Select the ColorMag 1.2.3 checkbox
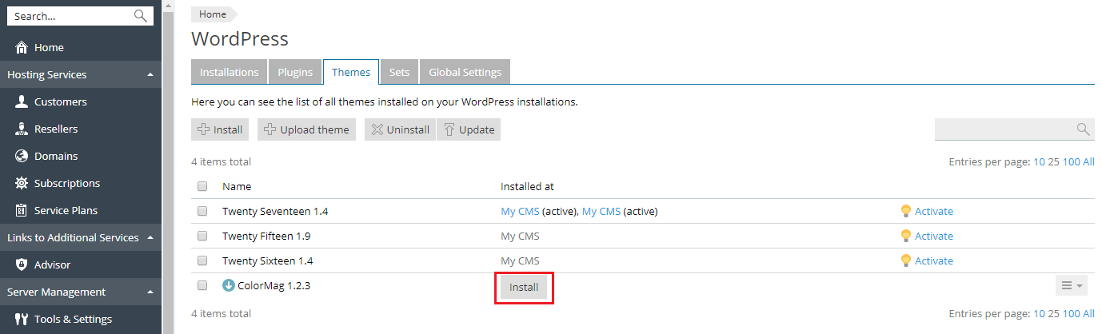 point(202,285)
